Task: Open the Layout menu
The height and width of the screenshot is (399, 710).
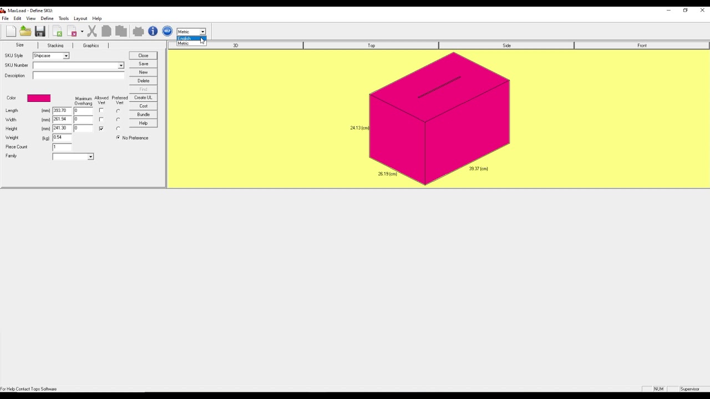Action: tap(80, 18)
